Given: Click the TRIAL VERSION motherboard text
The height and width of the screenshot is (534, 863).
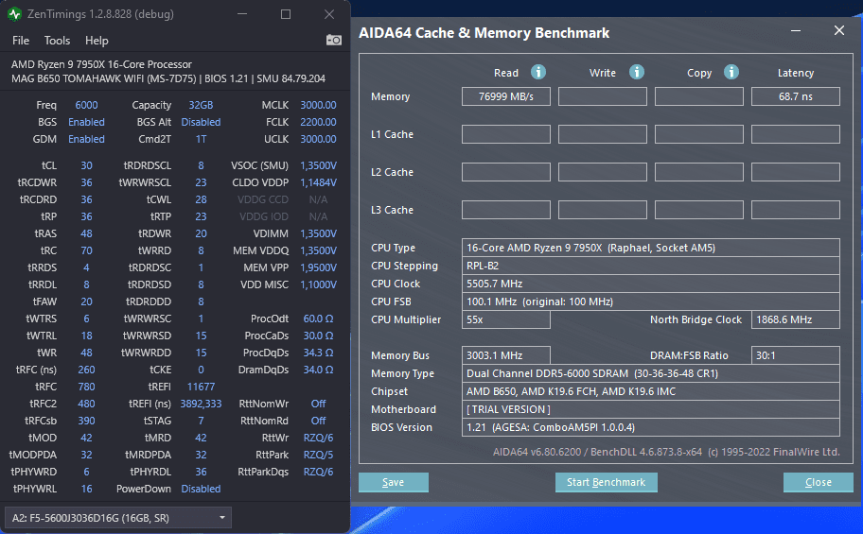Looking at the screenshot, I should (508, 409).
